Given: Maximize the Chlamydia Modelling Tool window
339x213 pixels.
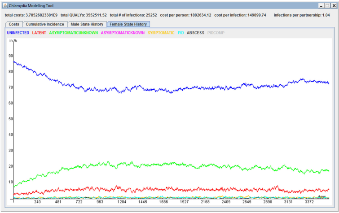Looking at the screenshot, I should (327, 5).
